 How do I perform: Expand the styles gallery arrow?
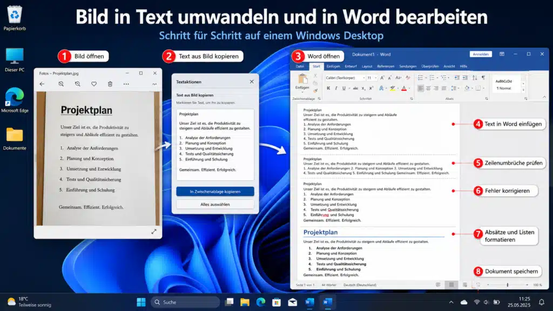click(523, 91)
